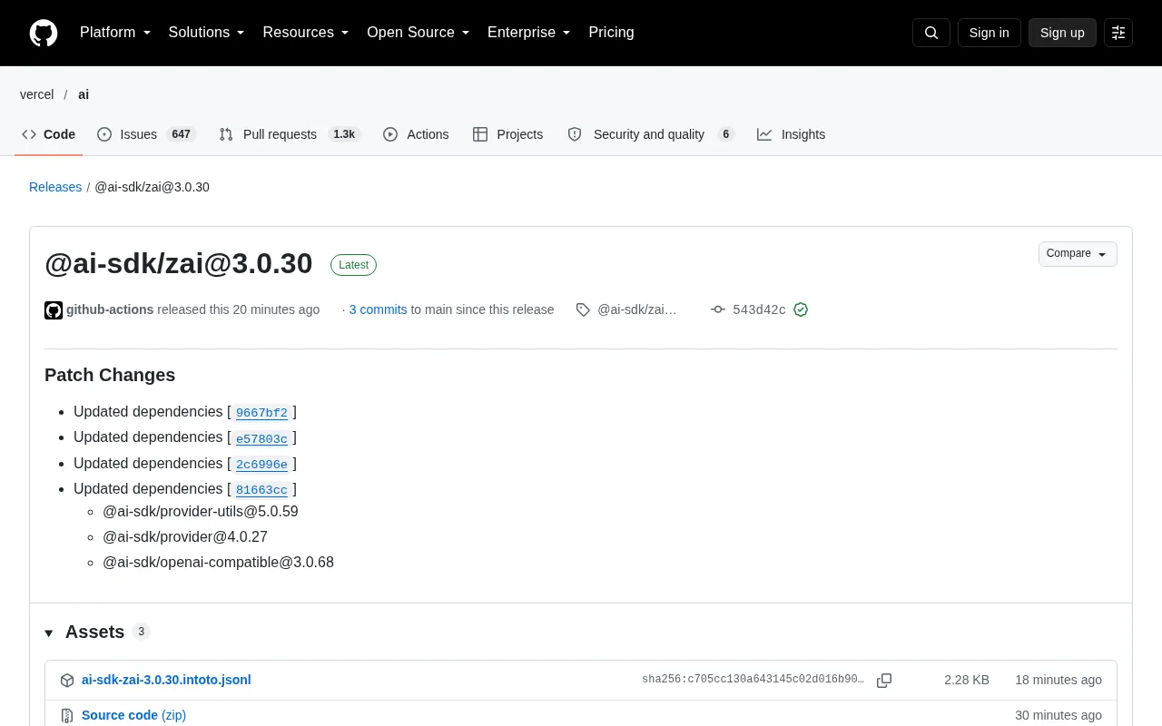Click the tag icon beside @ai-sdk/zai
The image size is (1162, 726).
coord(583,309)
